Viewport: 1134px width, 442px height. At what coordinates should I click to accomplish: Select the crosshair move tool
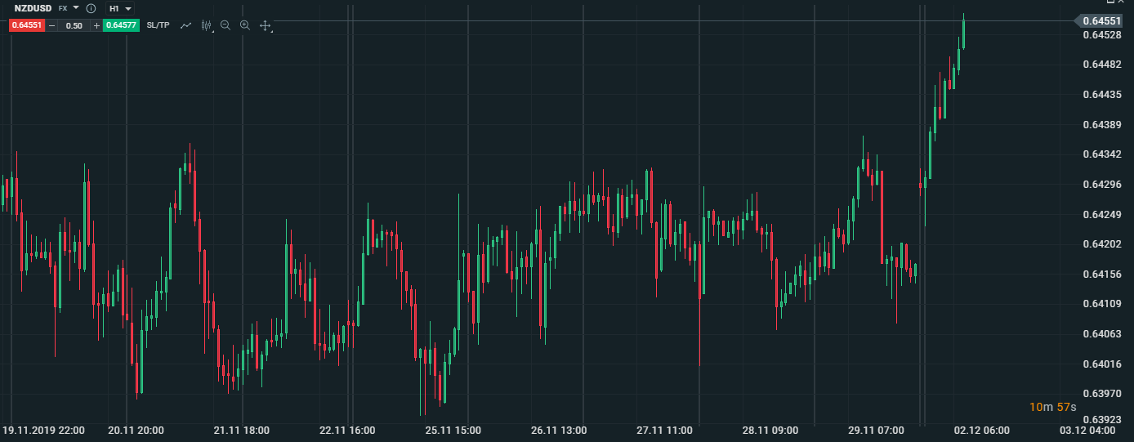[x=266, y=25]
